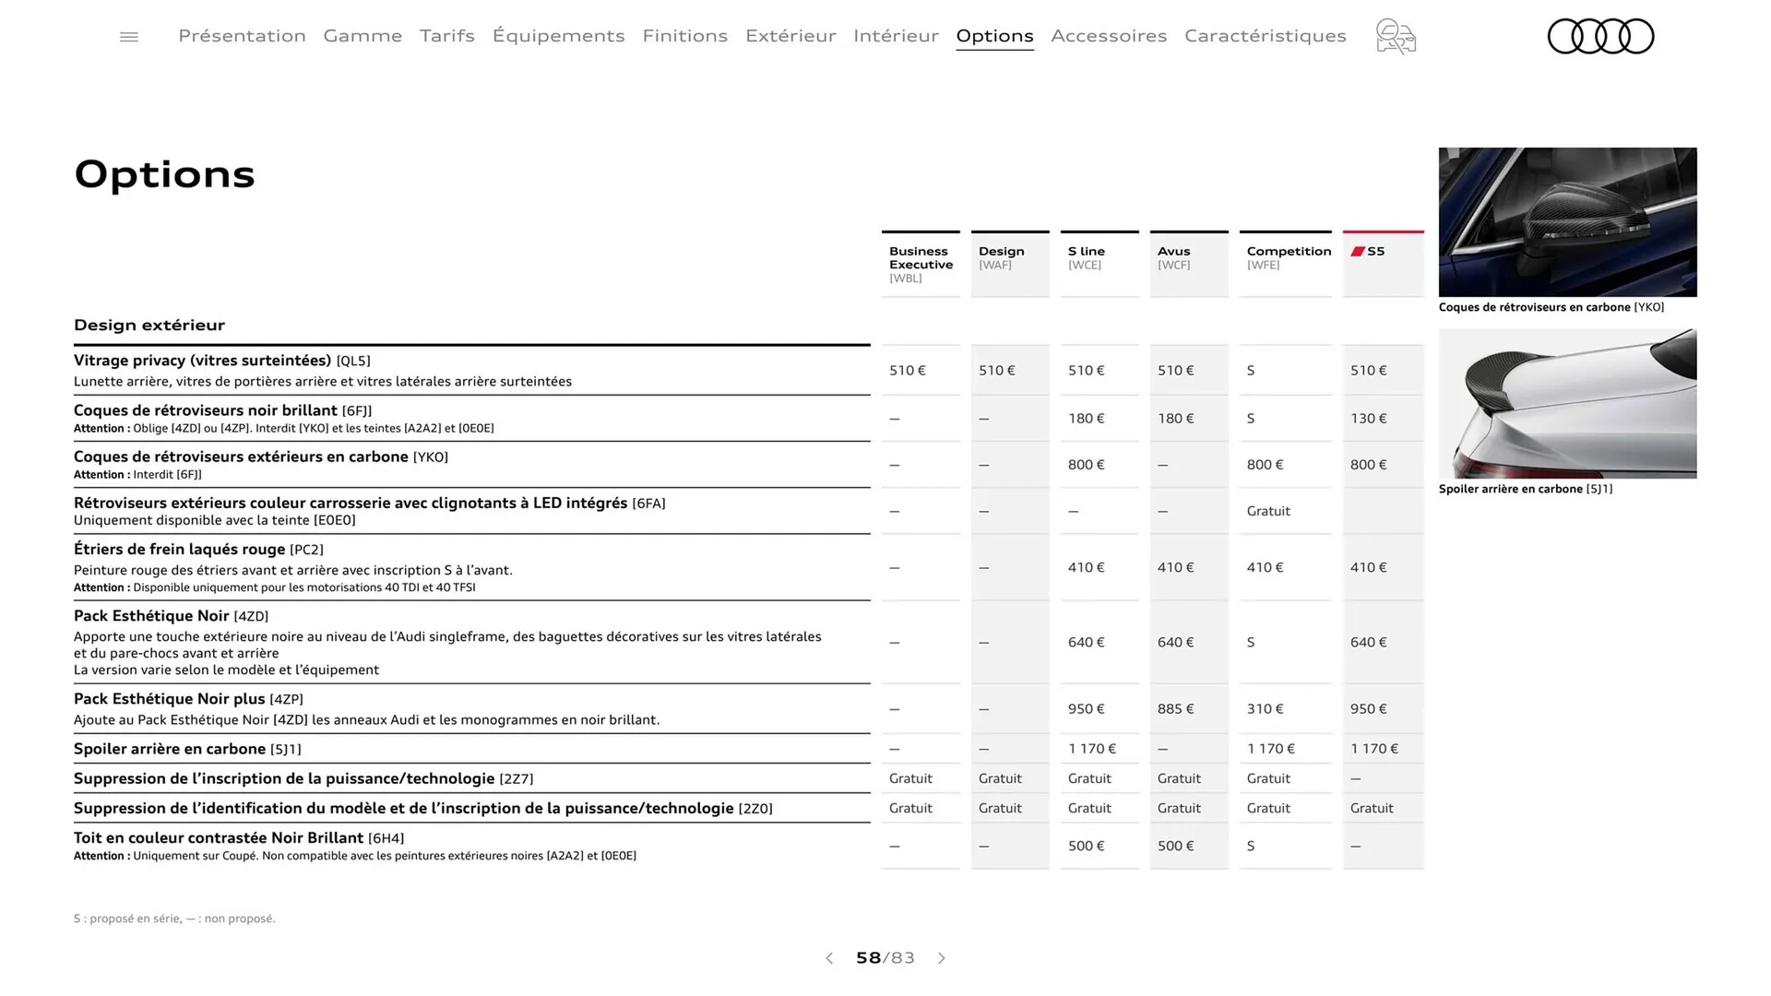The height and width of the screenshot is (996, 1771).
Task: Click Uniquement disponible avec la teinte [E0E0]
Action: (215, 520)
